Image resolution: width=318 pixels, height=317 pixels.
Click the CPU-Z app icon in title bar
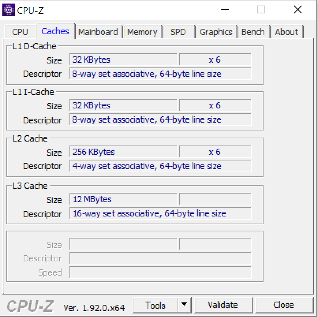click(9, 10)
